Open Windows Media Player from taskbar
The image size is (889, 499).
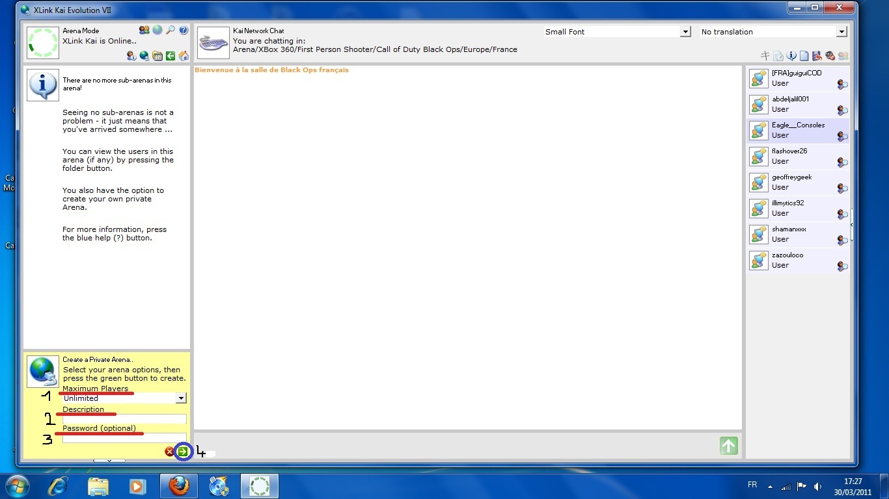[137, 486]
